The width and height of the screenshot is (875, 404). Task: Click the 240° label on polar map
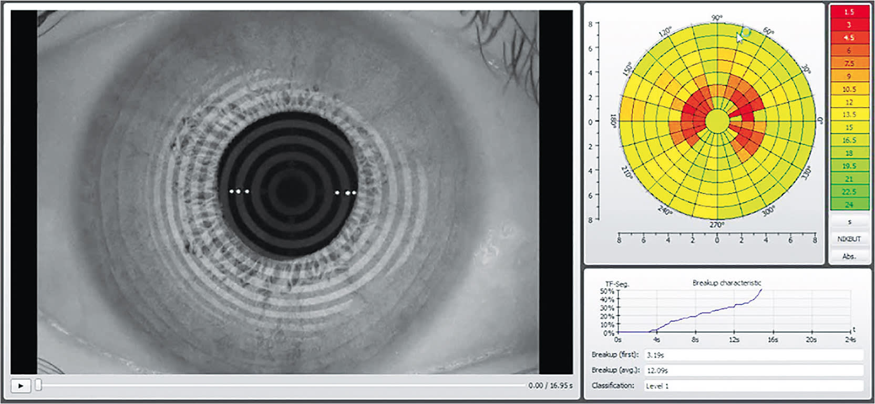tap(664, 210)
